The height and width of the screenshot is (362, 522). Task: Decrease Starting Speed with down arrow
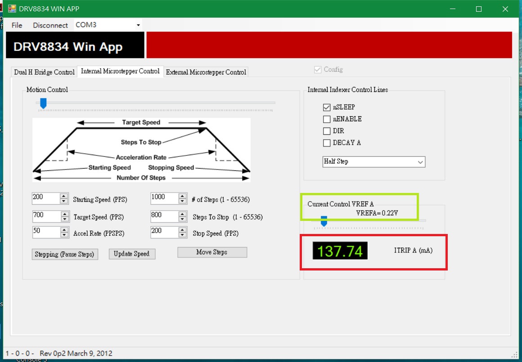click(x=64, y=201)
